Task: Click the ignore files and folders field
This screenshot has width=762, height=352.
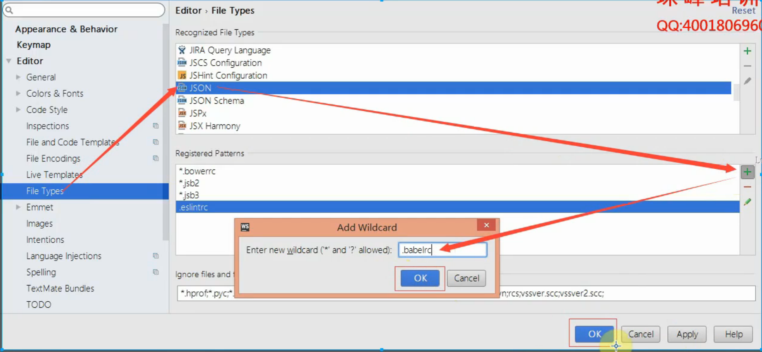Action: [466, 293]
